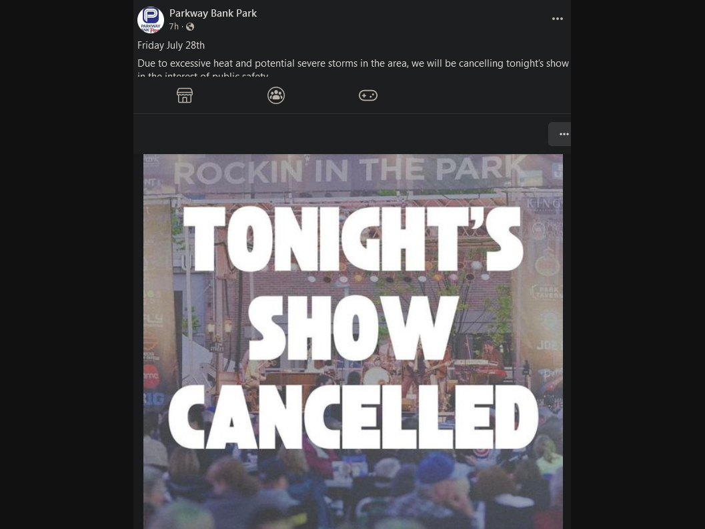Visit the Parkway Bank Park page name link
The image size is (705, 529).
213,13
